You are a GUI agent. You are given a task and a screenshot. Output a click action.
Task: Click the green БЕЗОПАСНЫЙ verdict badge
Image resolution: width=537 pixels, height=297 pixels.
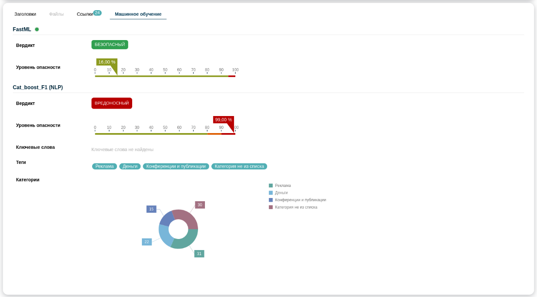[x=110, y=45]
